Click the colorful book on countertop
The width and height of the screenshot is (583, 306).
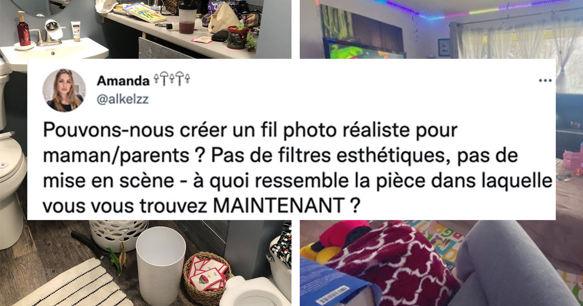coord(145,12)
